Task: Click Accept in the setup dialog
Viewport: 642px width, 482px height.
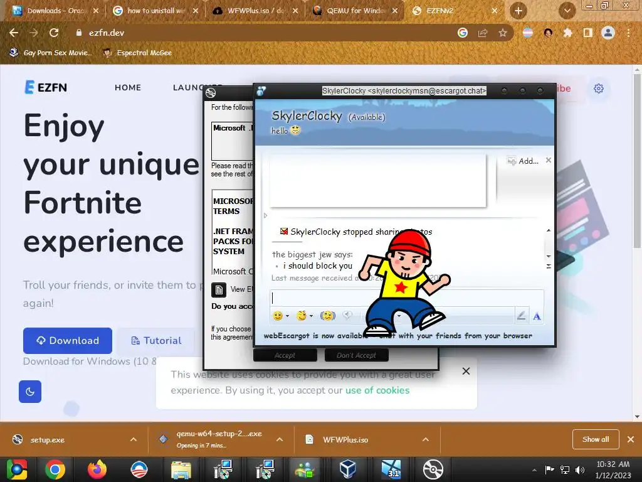Action: pos(285,355)
